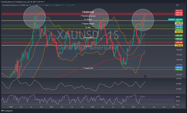Select the rightmost highlighted circle drawing
The width and height of the screenshot is (187, 113).
click(x=143, y=20)
